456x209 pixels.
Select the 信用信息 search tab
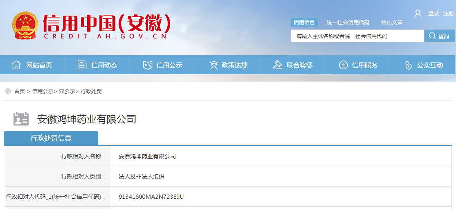(x=304, y=23)
